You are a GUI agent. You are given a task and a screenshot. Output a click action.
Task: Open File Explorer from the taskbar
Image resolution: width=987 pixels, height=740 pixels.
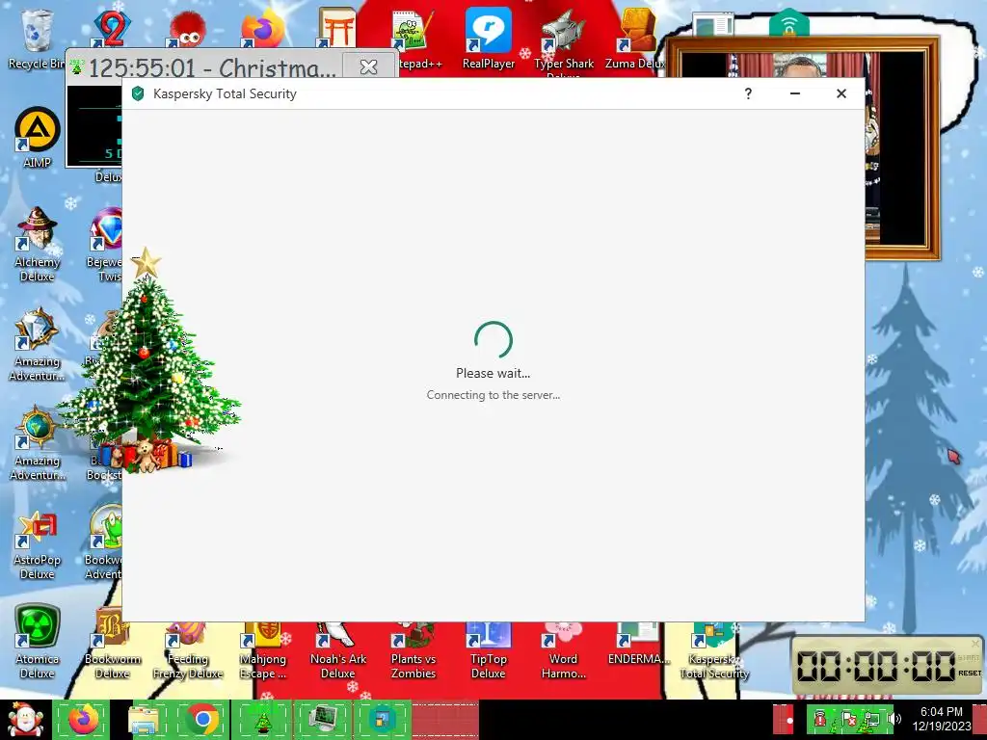[x=143, y=719]
